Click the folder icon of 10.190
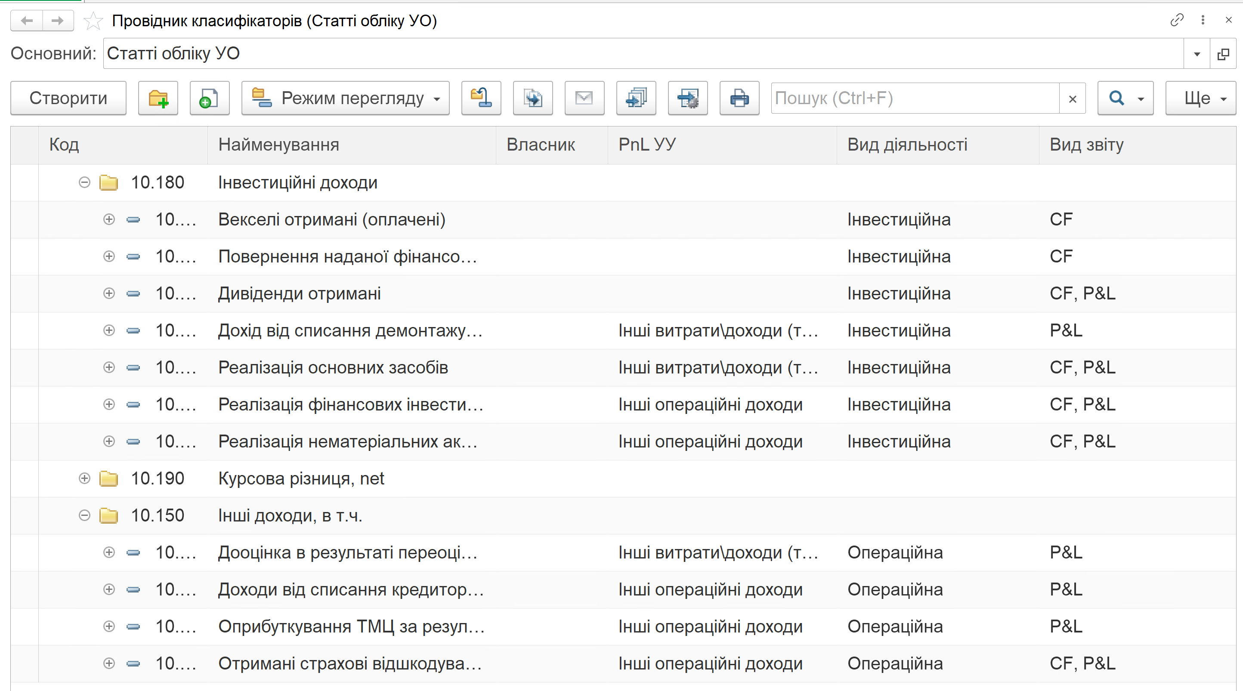 click(x=108, y=479)
